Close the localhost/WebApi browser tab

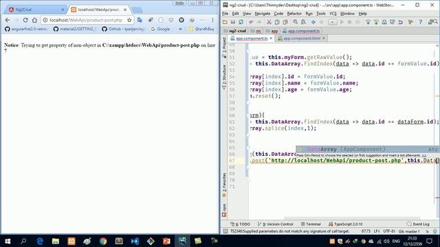coord(125,10)
